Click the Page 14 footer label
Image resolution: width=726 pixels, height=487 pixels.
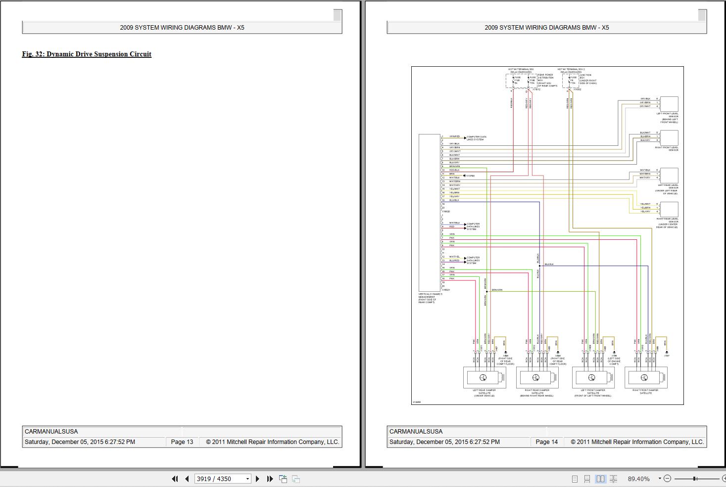546,442
